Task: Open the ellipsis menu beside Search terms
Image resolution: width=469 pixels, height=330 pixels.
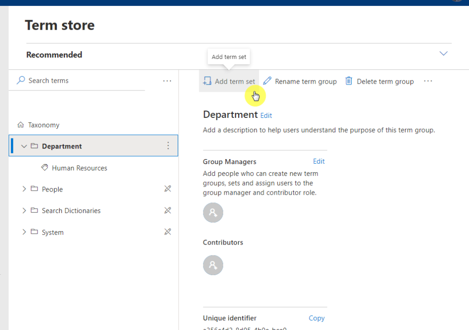Action: 167,81
